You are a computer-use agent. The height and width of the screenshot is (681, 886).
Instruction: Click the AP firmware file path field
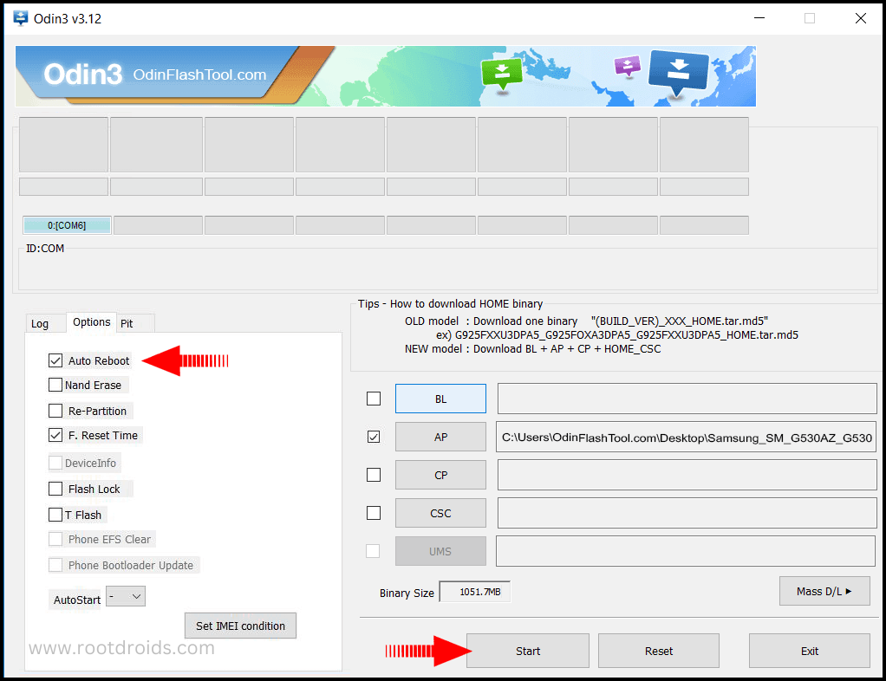point(686,438)
